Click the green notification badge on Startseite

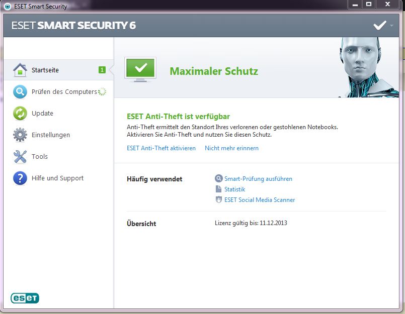[102, 70]
